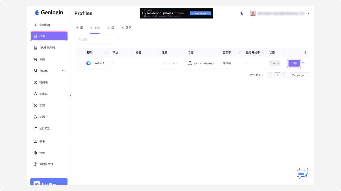Open the 时间表 schedule clock icon

(35, 82)
